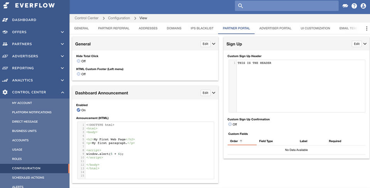The height and width of the screenshot is (188, 370).
Task: Open the help question mark icon
Action: 354,6
